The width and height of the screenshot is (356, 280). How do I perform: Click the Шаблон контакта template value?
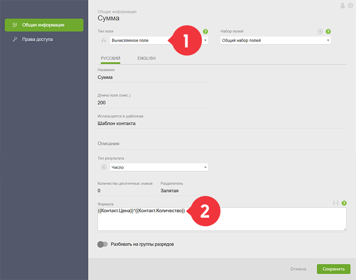pos(117,123)
